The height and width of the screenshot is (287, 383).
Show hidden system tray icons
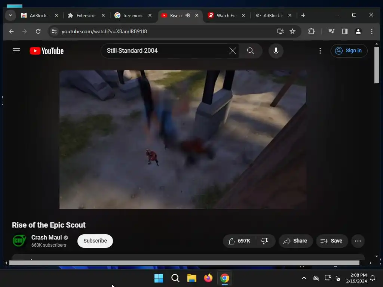(x=304, y=278)
